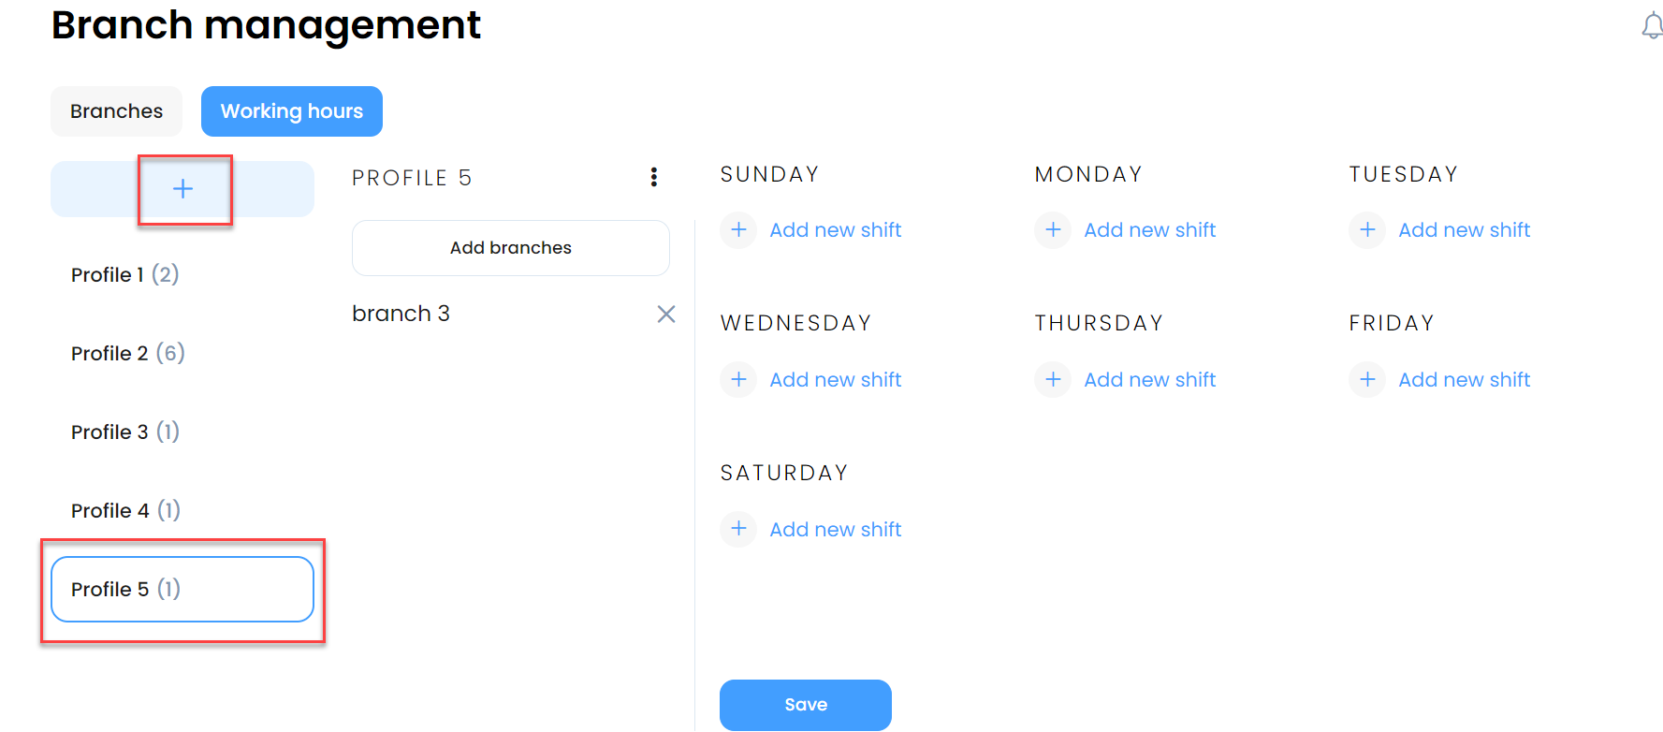The height and width of the screenshot is (732, 1663).
Task: Select Profile 2 in the list
Action: (x=182, y=353)
